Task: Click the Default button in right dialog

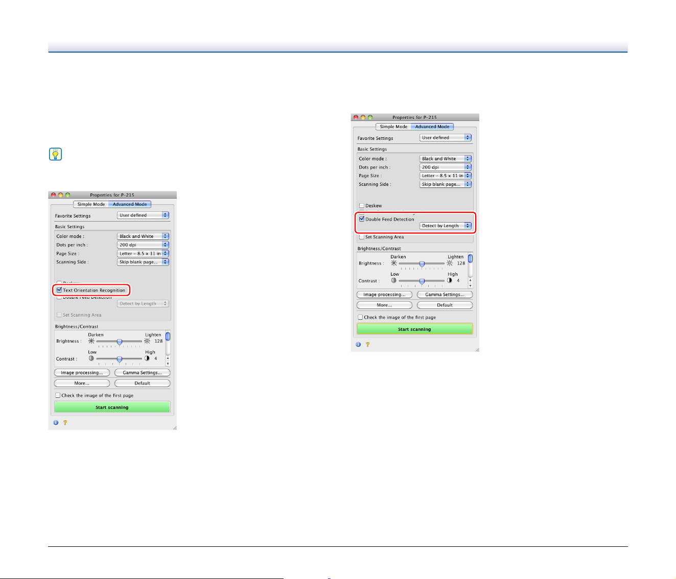Action: click(x=445, y=305)
